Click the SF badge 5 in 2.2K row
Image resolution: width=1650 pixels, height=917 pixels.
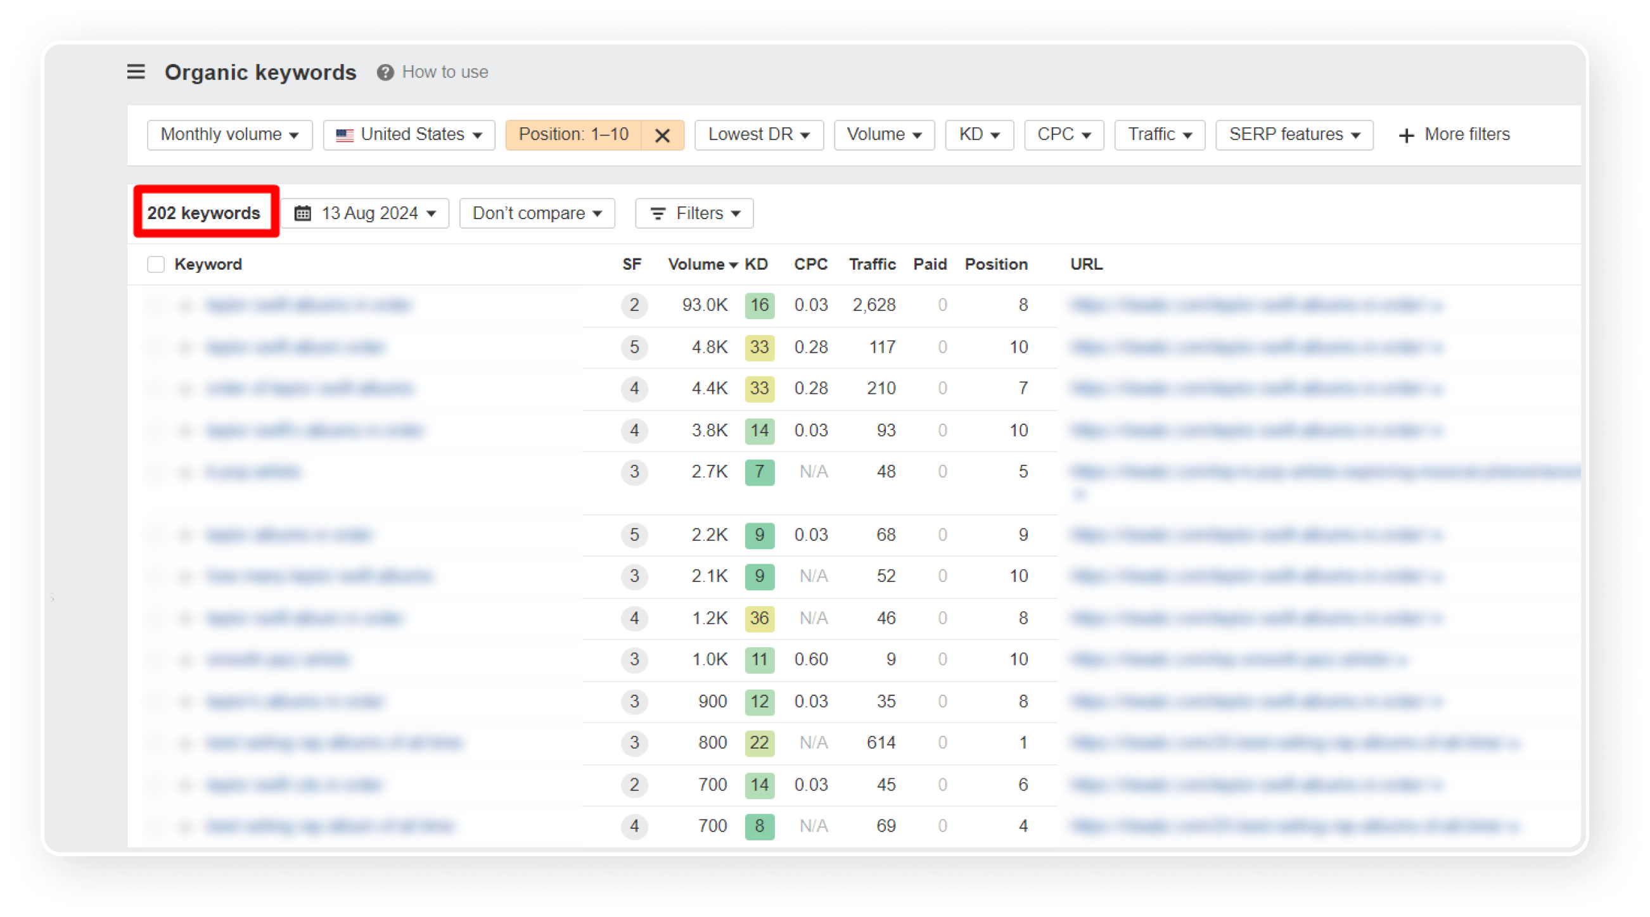634,534
